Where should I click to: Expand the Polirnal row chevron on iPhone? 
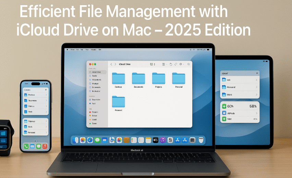tap(46, 121)
